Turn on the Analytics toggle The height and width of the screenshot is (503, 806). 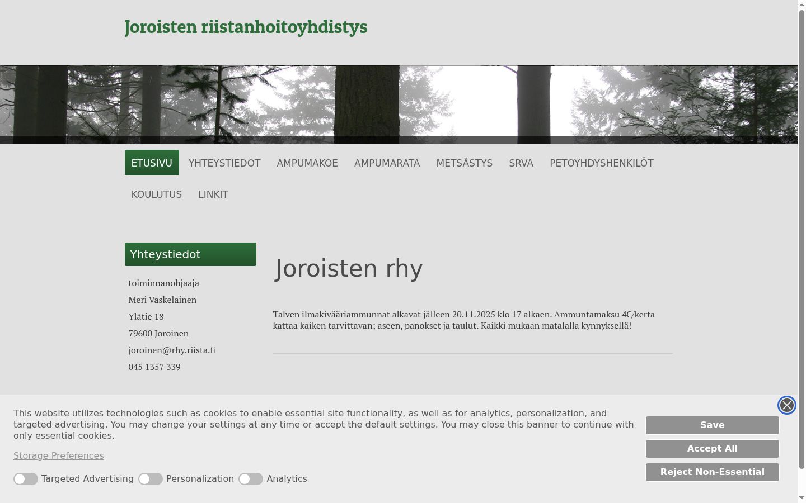(251, 479)
